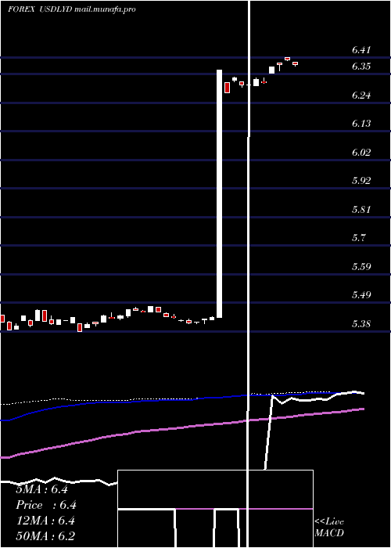
Task: Click the topmost red candle near 6.41
Action: pyautogui.click(x=288, y=59)
